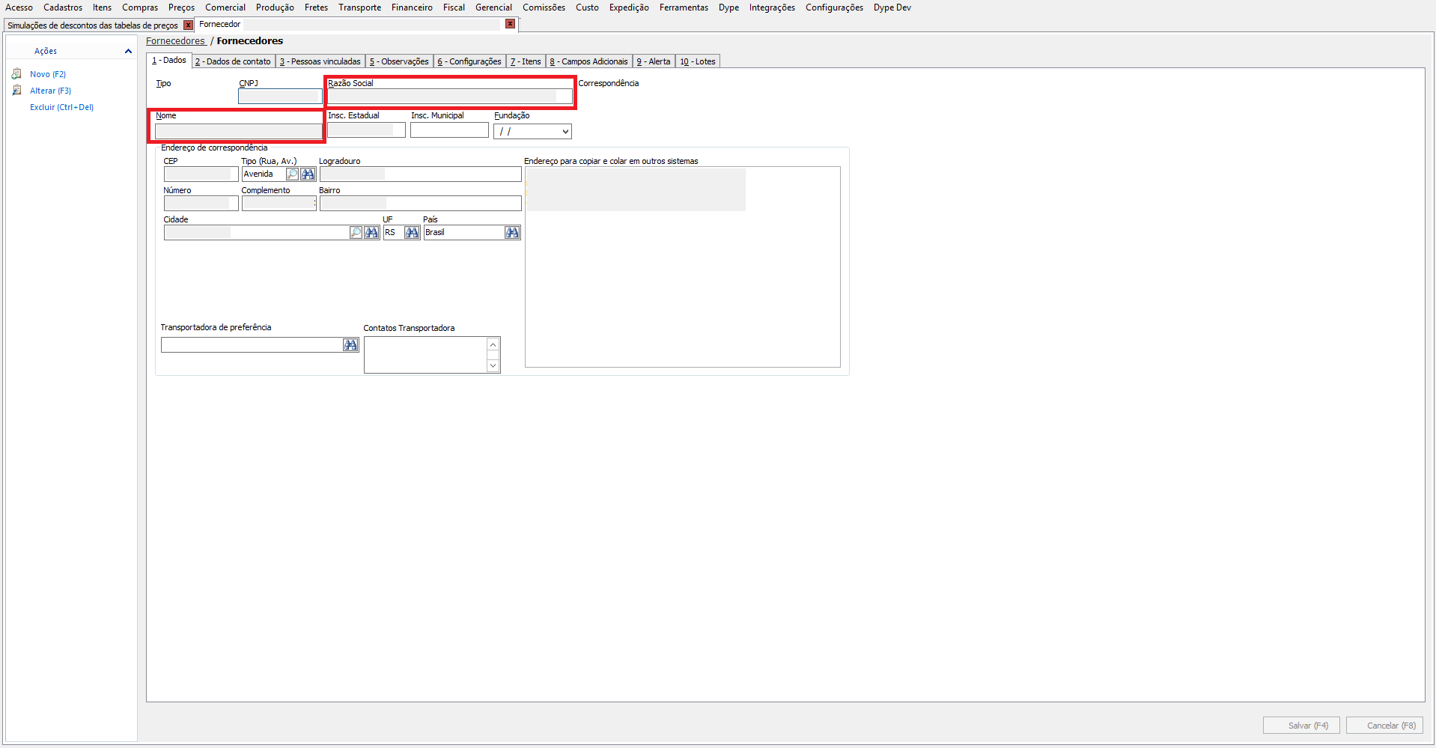Search País with the binoculars icon
This screenshot has height=748, width=1436.
pos(512,233)
